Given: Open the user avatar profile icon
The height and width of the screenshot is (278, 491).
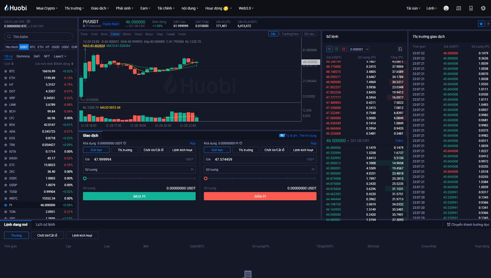Looking at the screenshot, I should tap(446, 8).
